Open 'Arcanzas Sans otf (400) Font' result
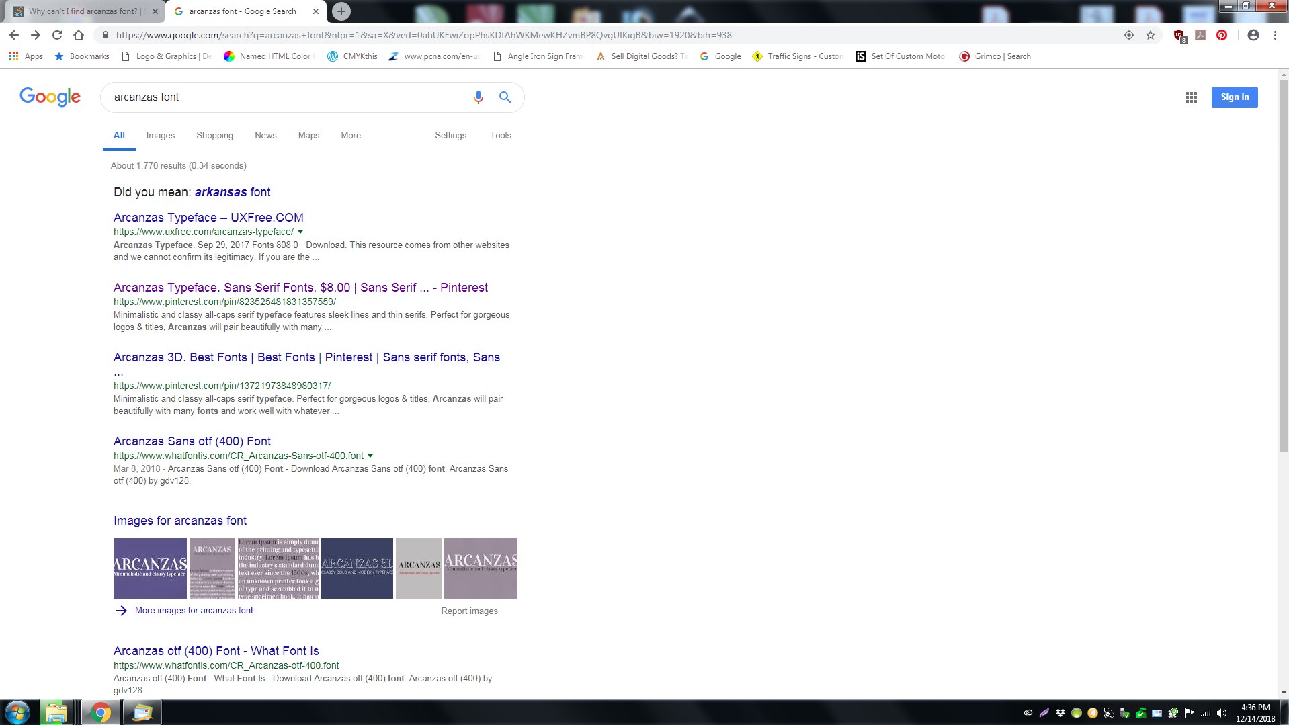Viewport: 1289px width, 725px height. click(x=192, y=441)
